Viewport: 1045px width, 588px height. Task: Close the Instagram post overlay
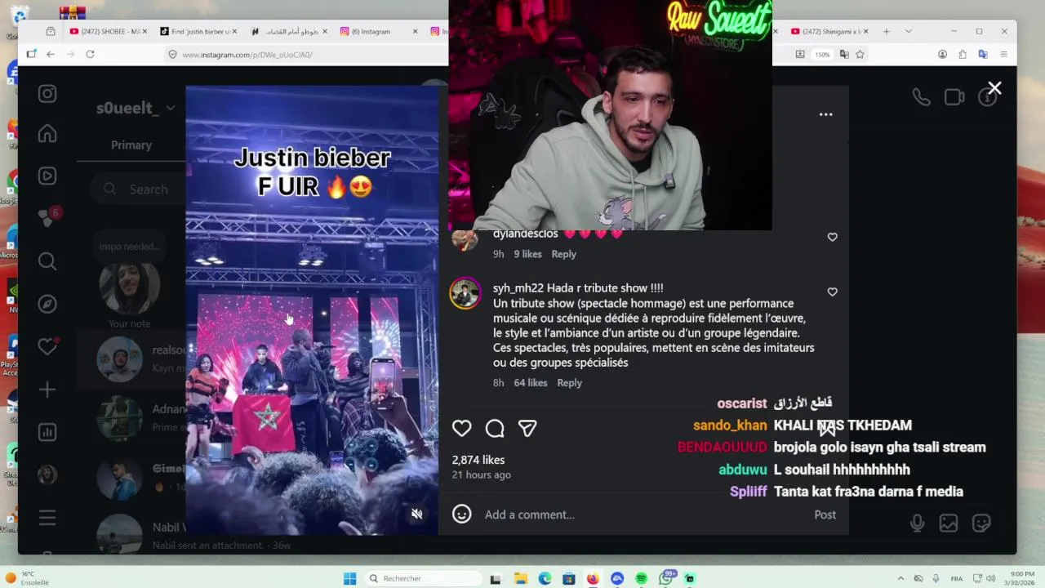pos(994,88)
